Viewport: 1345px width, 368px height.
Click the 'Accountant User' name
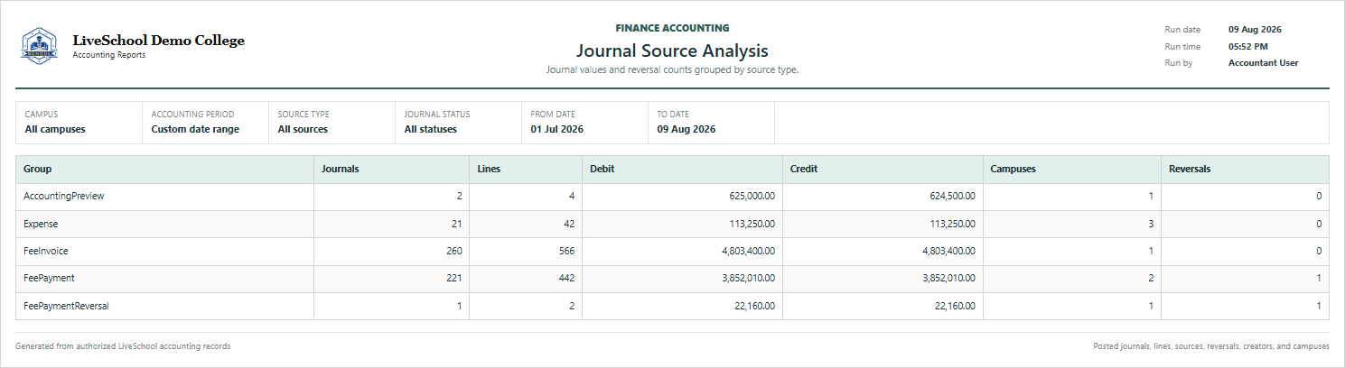(1263, 63)
